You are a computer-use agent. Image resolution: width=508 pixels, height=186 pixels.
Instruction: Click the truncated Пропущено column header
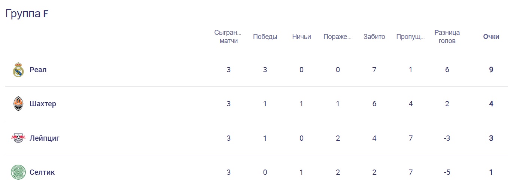[411, 37]
